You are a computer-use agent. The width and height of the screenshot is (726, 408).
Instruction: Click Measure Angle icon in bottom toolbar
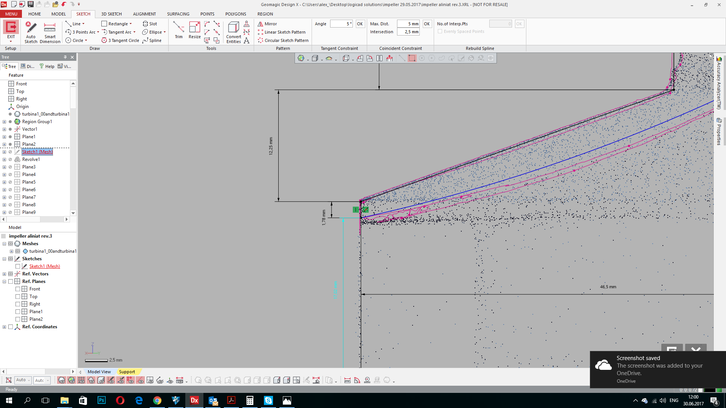pyautogui.click(x=357, y=380)
